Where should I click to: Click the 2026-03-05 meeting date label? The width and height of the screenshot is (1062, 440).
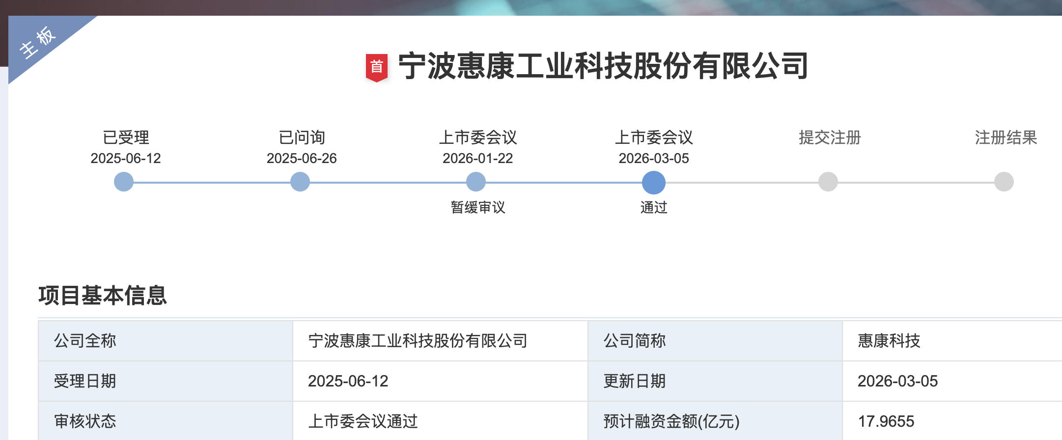pos(653,158)
